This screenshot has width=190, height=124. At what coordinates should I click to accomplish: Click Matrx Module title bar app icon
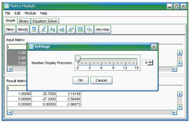[x=7, y=6]
